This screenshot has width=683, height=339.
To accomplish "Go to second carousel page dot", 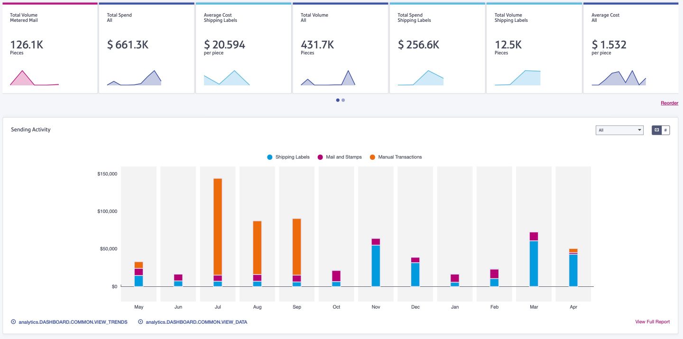I will click(343, 100).
